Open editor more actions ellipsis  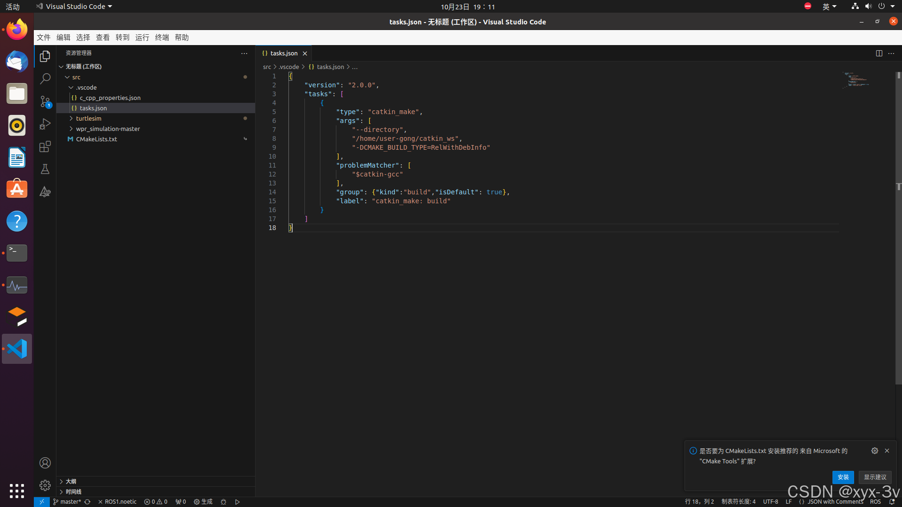pos(891,53)
